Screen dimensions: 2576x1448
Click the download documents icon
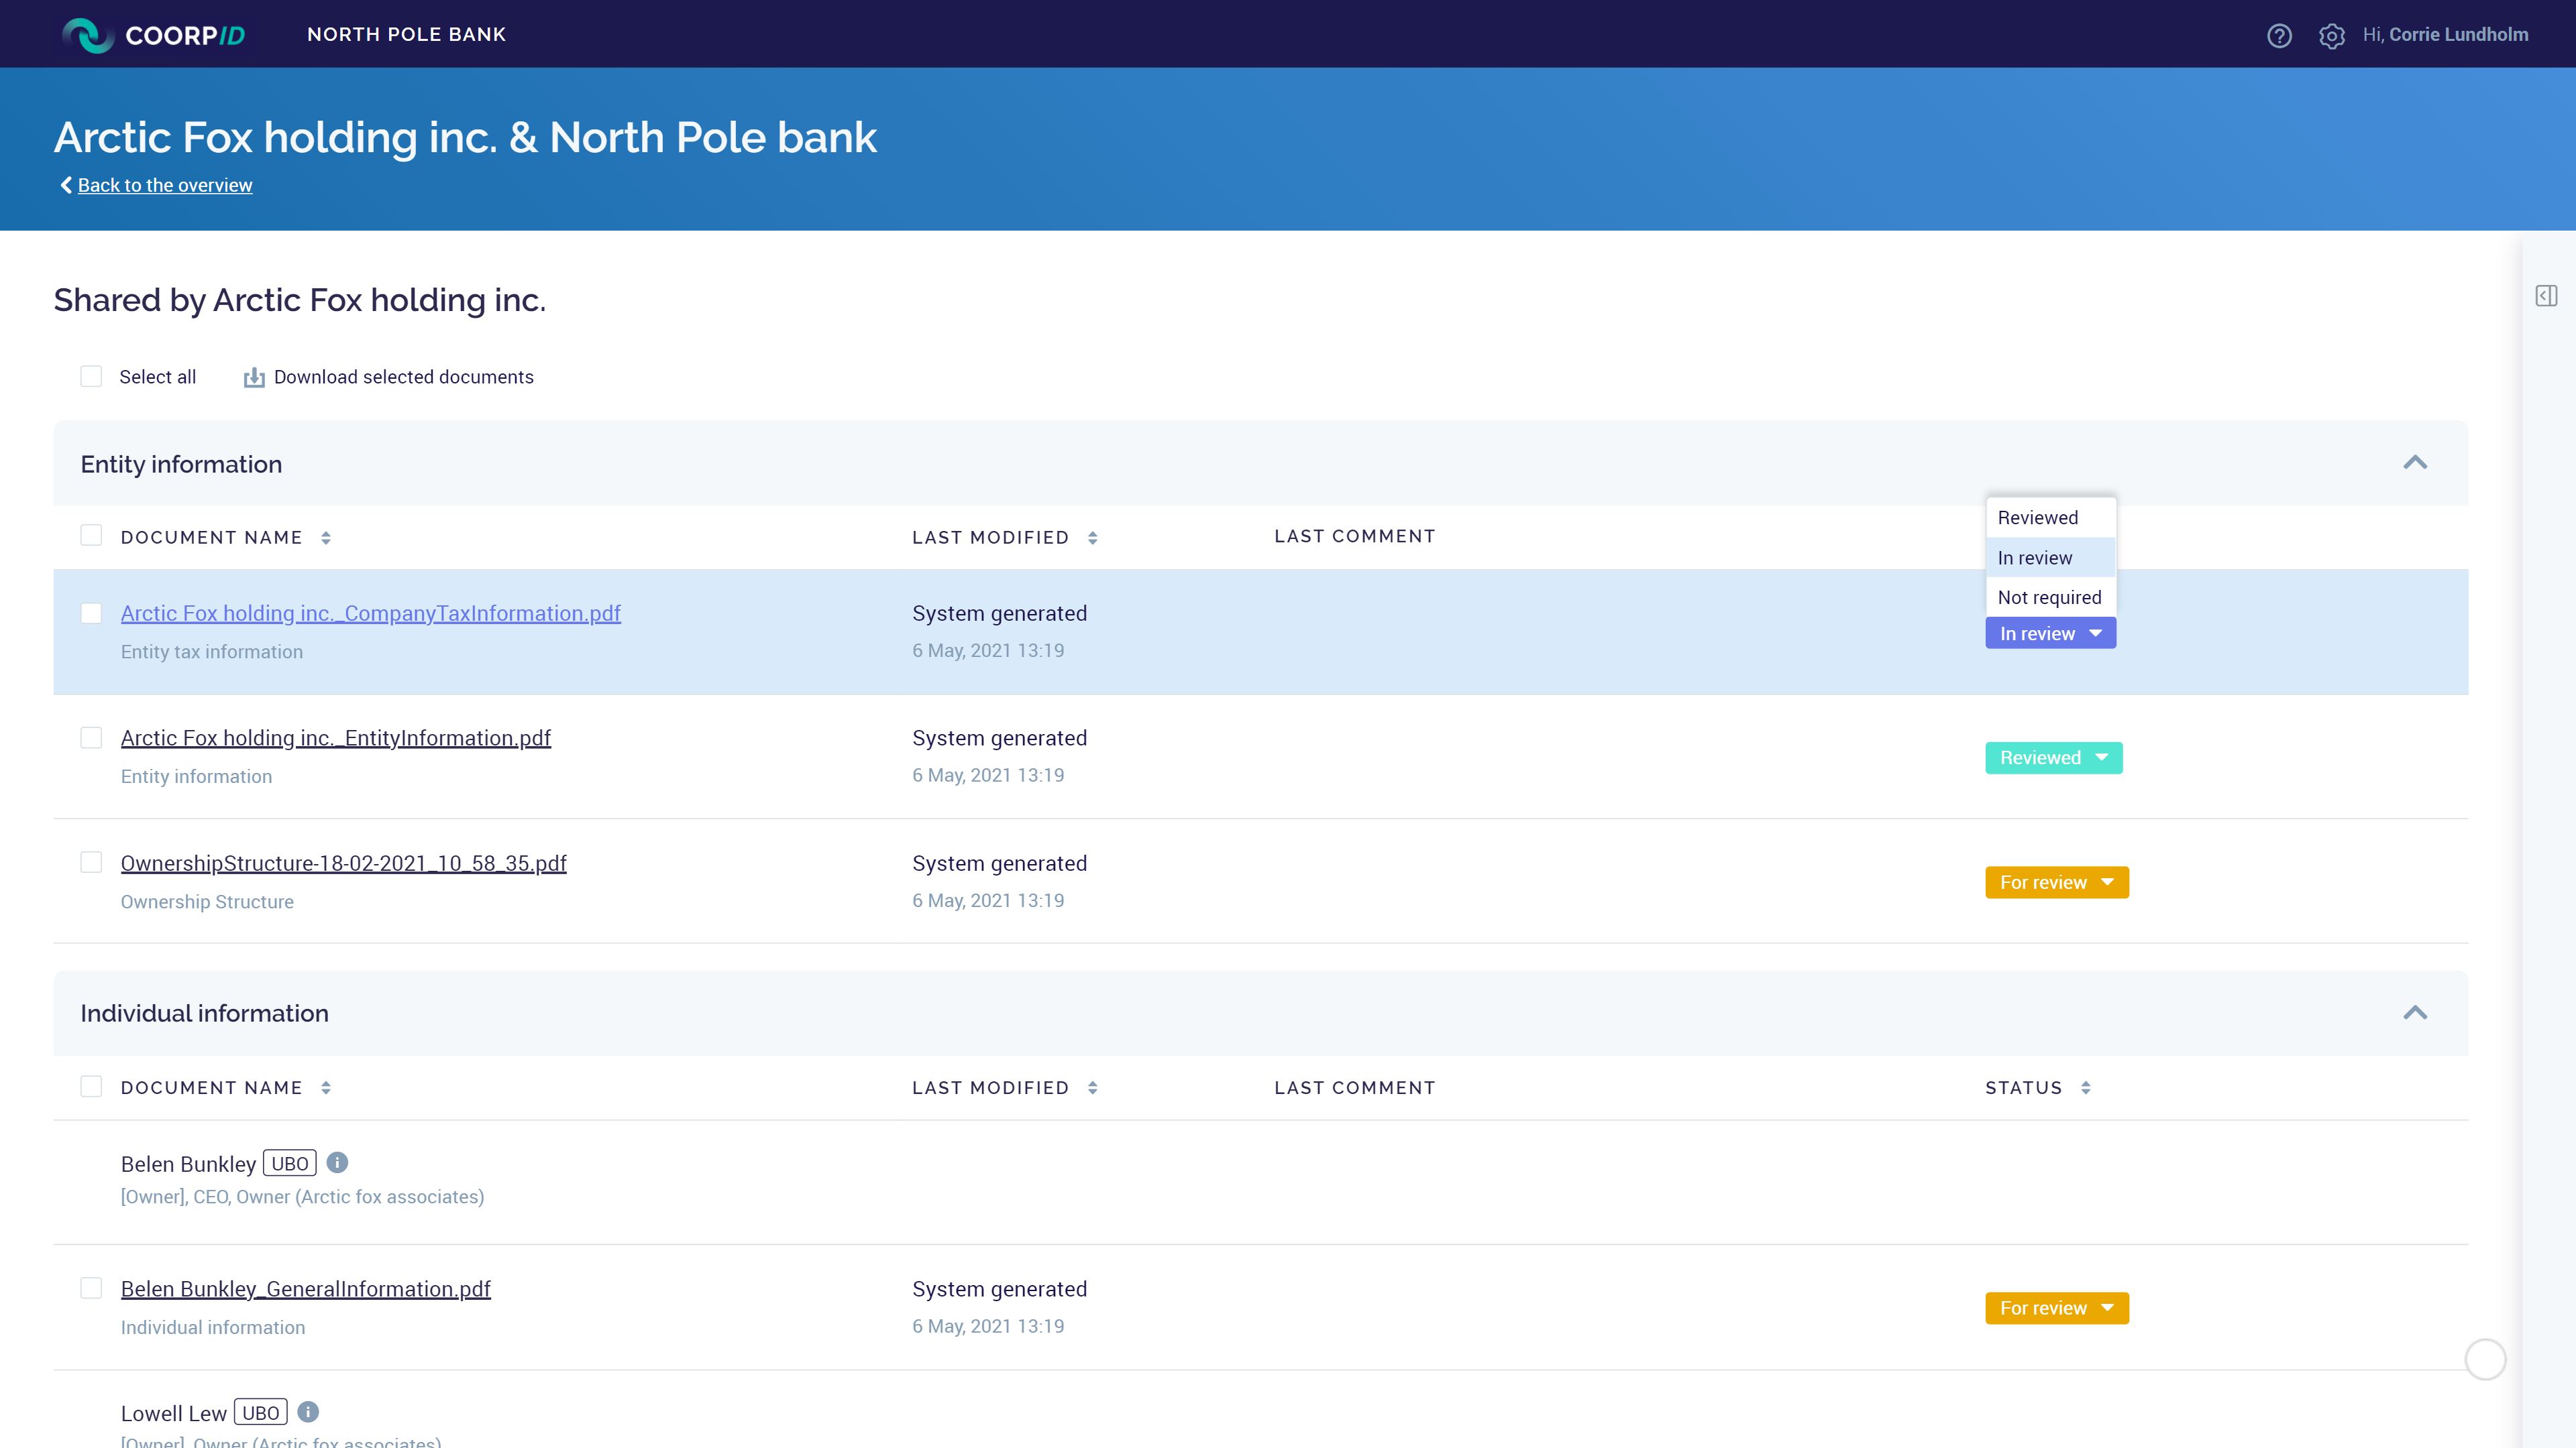coord(254,377)
